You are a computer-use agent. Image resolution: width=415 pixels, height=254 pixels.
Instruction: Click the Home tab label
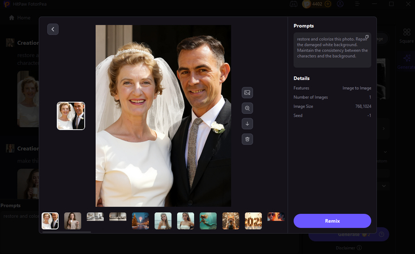(x=24, y=18)
